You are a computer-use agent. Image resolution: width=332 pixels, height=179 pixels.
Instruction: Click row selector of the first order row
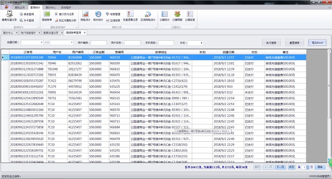[x=5, y=58]
